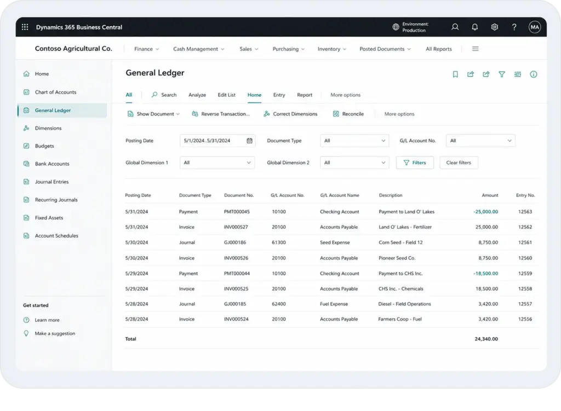Viewport: 561px width, 411px height.
Task: Click the Posting Date range input field
Action: click(217, 141)
